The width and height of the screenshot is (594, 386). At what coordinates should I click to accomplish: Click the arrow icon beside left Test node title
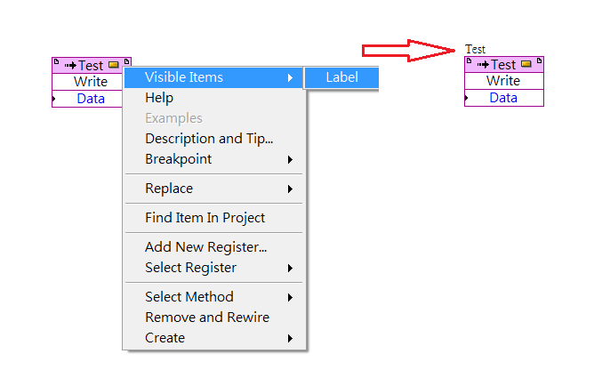tap(70, 66)
